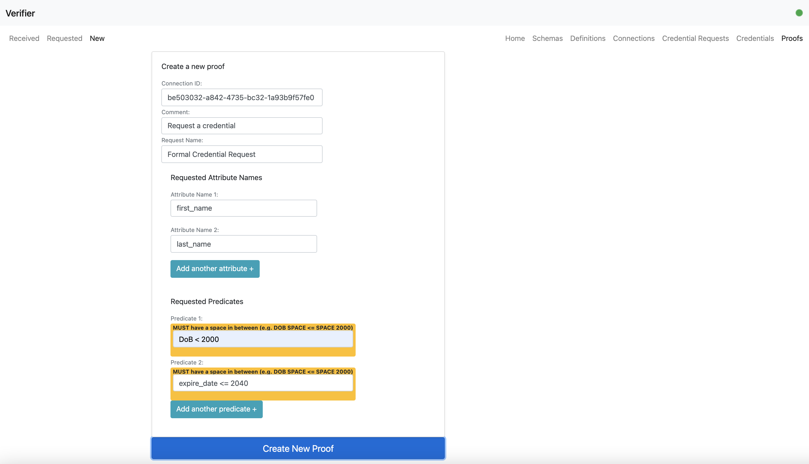This screenshot has width=809, height=464.
Task: Click the Verifier title logo
Action: (x=20, y=13)
